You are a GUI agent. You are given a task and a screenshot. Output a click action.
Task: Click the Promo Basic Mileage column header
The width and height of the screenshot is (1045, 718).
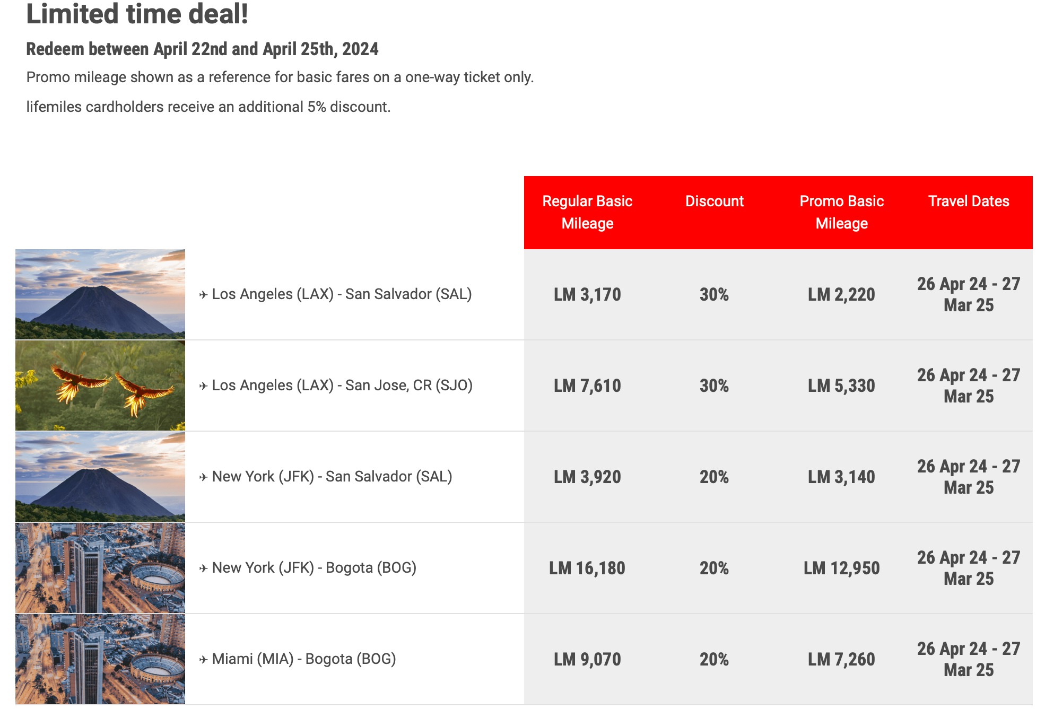[x=841, y=212]
